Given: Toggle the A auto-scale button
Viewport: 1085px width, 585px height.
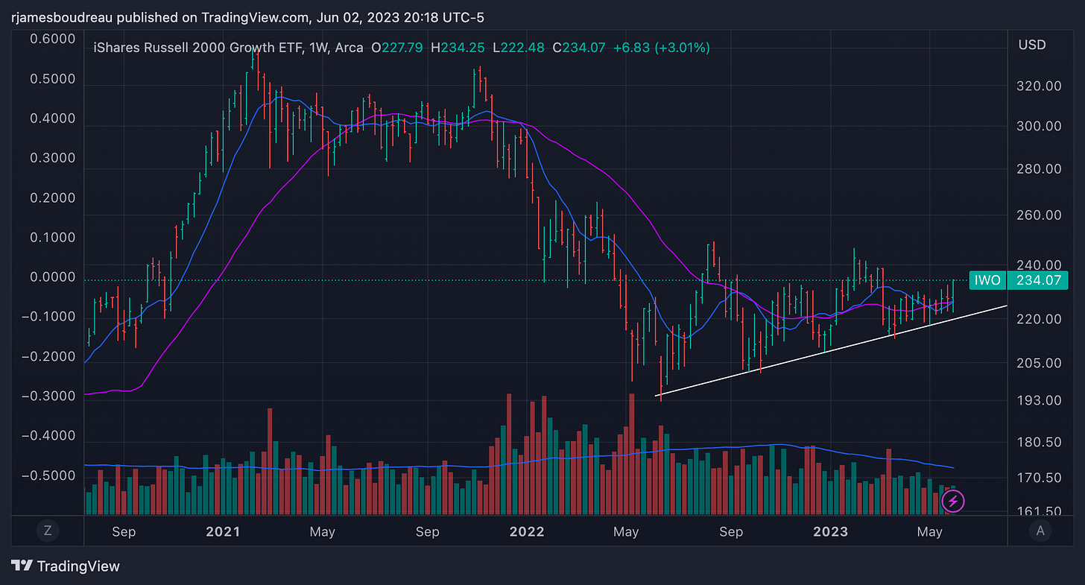Looking at the screenshot, I should click(x=1040, y=531).
